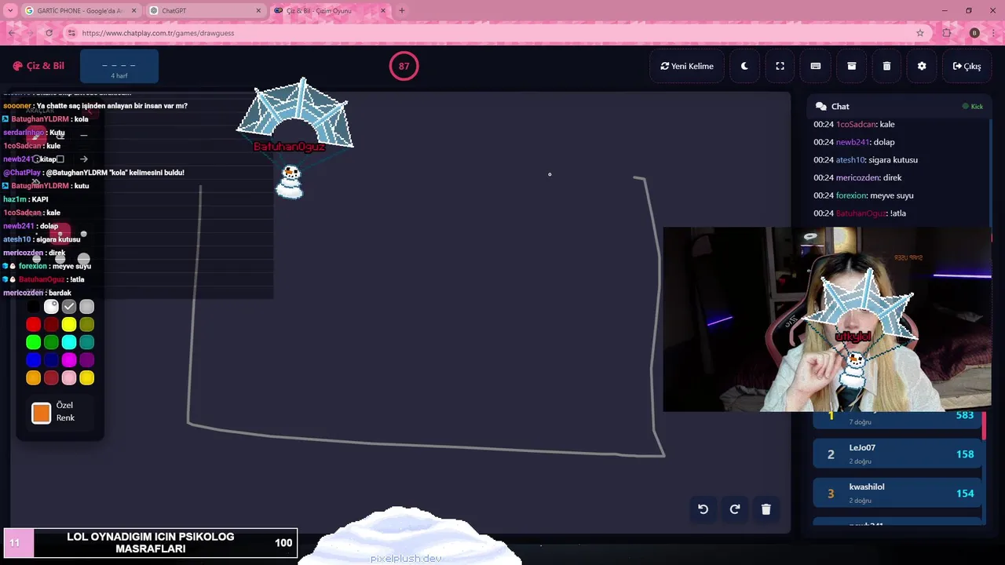Select the light gray color swatch
The image size is (1005, 565).
pos(87,307)
